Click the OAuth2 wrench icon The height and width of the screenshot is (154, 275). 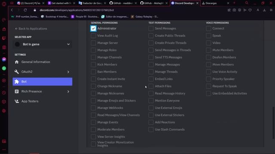click(x=17, y=71)
